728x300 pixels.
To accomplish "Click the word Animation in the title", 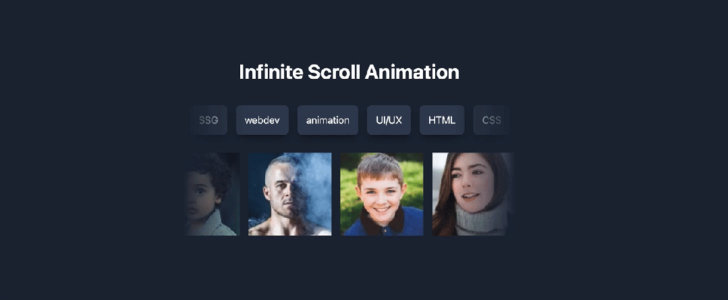I will coord(412,72).
